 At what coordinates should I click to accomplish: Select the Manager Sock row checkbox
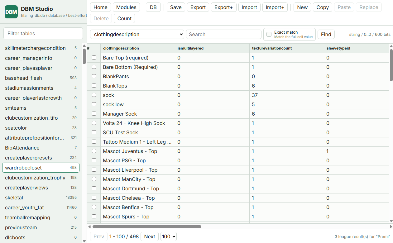pyautogui.click(x=94, y=114)
